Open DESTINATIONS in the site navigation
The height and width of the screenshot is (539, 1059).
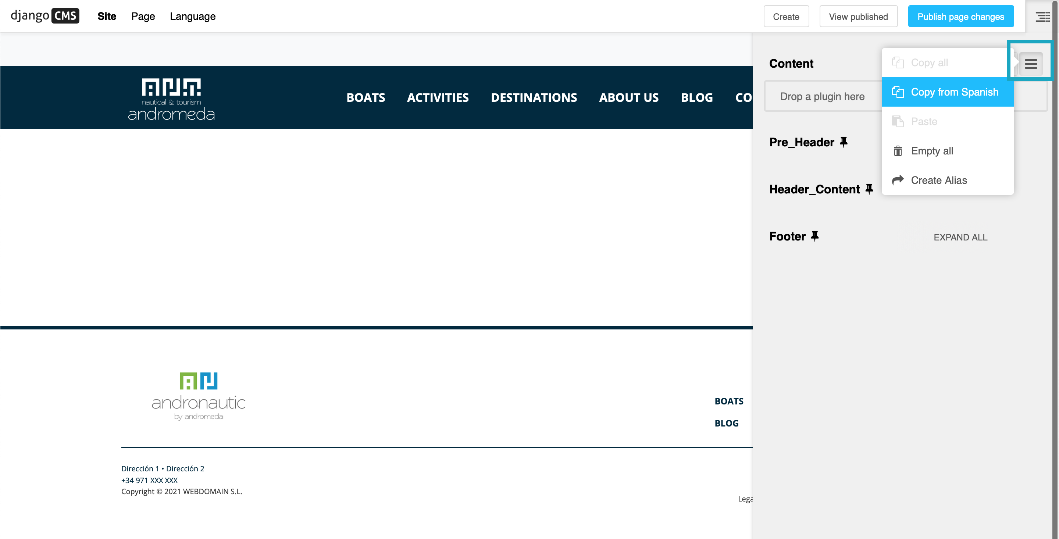point(534,97)
